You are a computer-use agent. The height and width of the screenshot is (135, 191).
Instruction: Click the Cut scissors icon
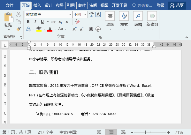pyautogui.click(x=19, y=14)
